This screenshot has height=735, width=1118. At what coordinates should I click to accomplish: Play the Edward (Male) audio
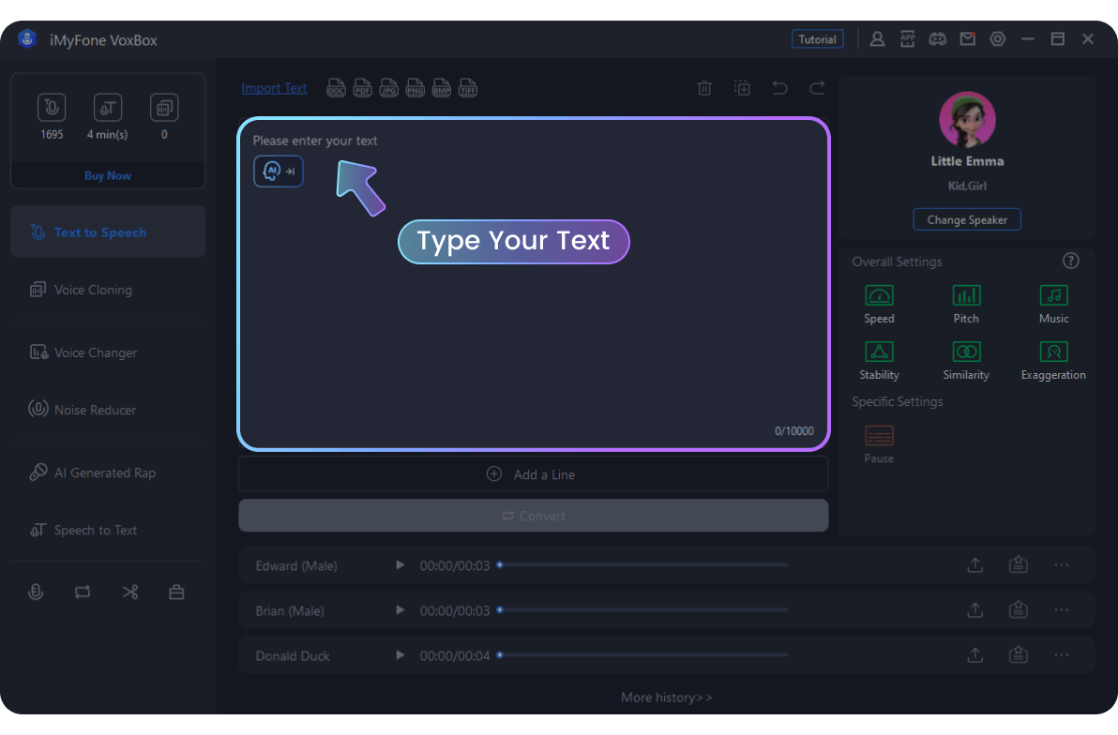pyautogui.click(x=400, y=565)
